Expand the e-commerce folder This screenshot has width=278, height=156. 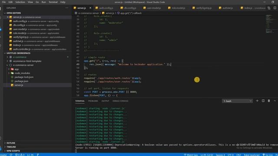(x=20, y=57)
